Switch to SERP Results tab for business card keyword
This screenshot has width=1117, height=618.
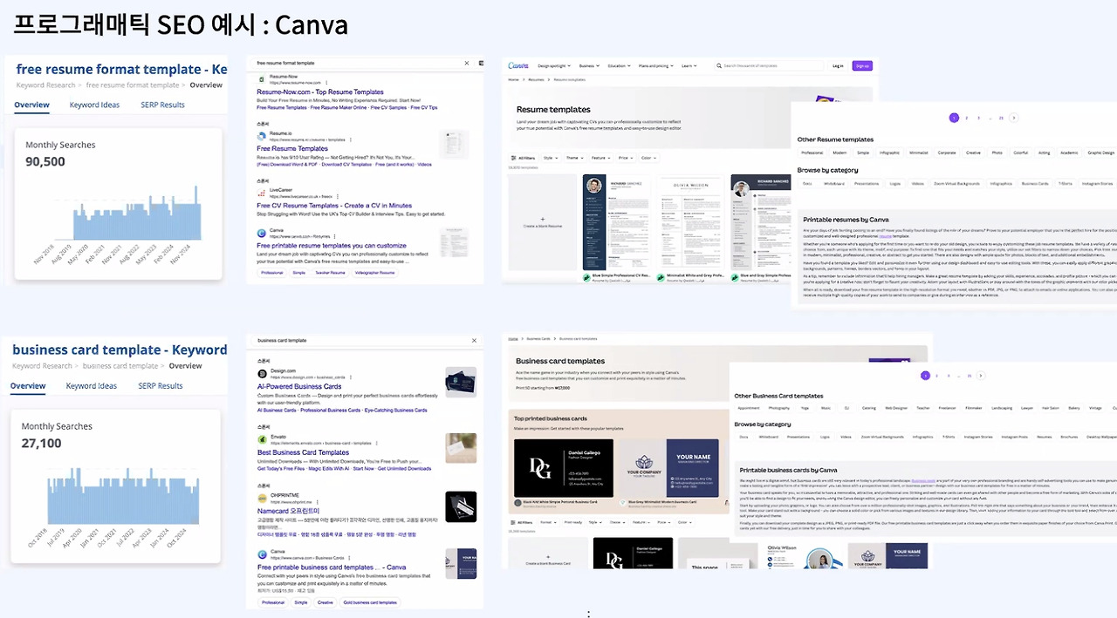(161, 385)
